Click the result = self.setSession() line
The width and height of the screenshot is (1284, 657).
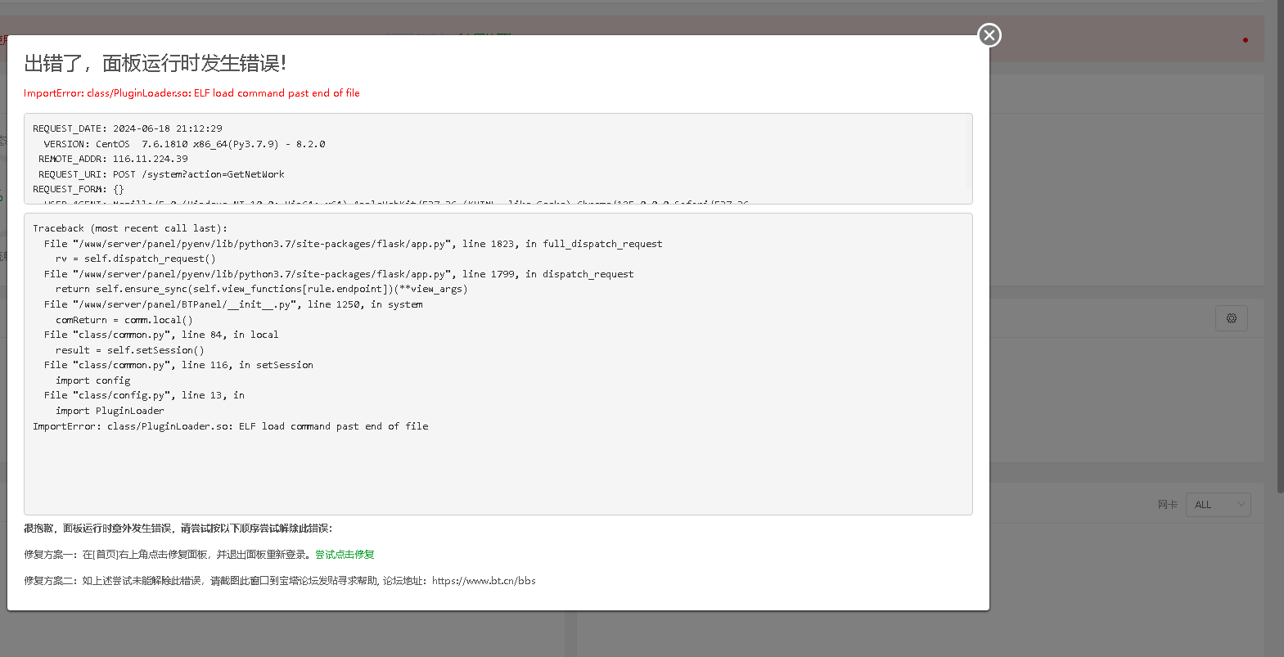[130, 350]
